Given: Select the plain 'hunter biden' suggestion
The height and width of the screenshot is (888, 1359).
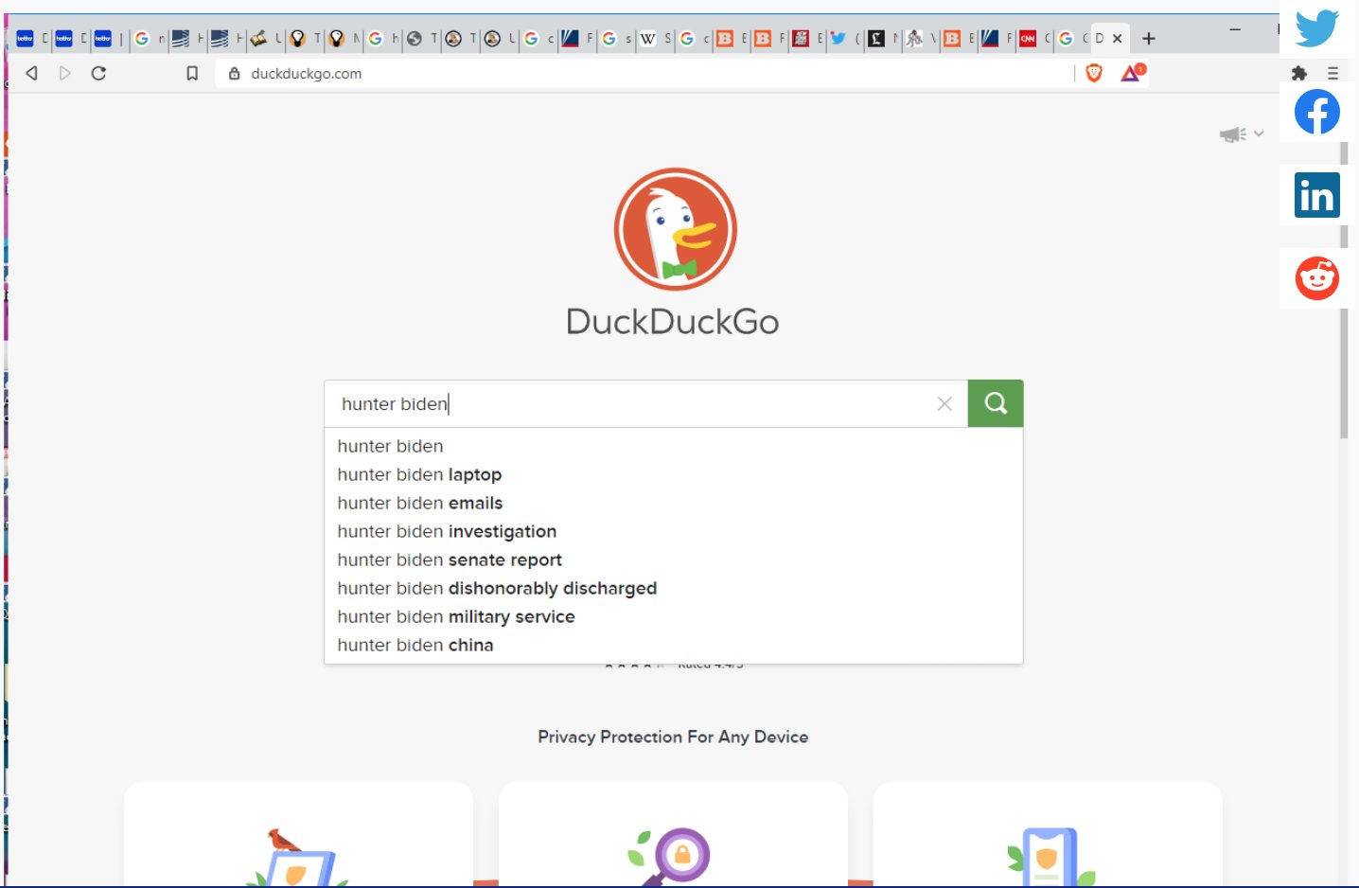Looking at the screenshot, I should (x=674, y=446).
